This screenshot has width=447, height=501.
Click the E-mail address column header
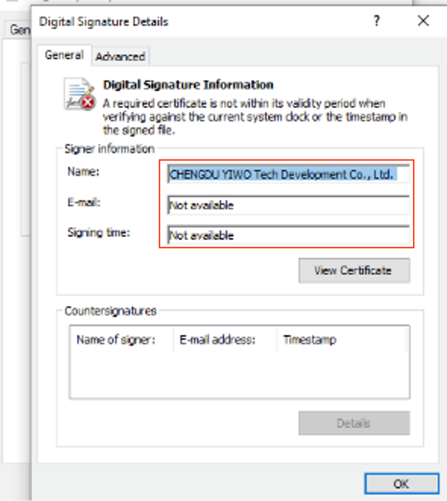225,340
